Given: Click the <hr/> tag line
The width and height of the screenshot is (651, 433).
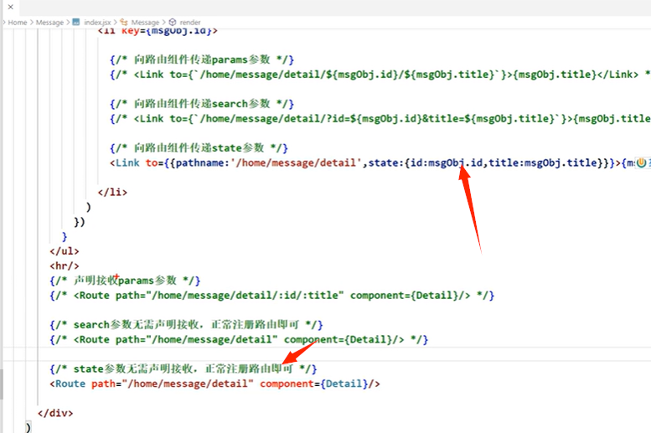Looking at the screenshot, I should [65, 265].
